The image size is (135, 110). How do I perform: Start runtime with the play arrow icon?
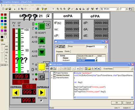tap(15, 9)
